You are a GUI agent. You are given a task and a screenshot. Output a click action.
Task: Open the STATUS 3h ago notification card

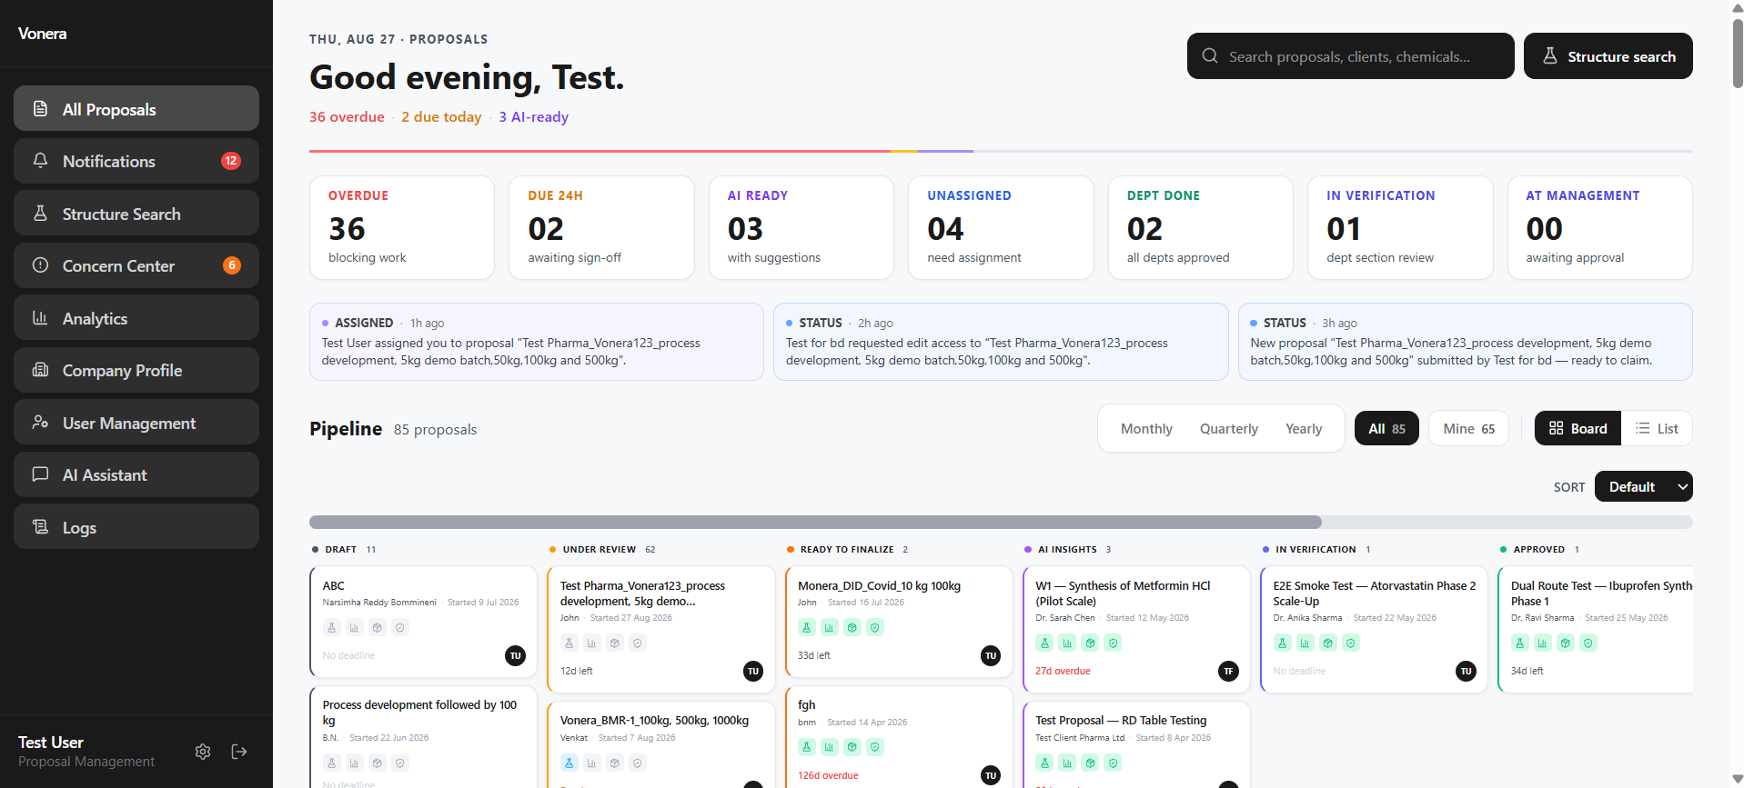pos(1465,342)
